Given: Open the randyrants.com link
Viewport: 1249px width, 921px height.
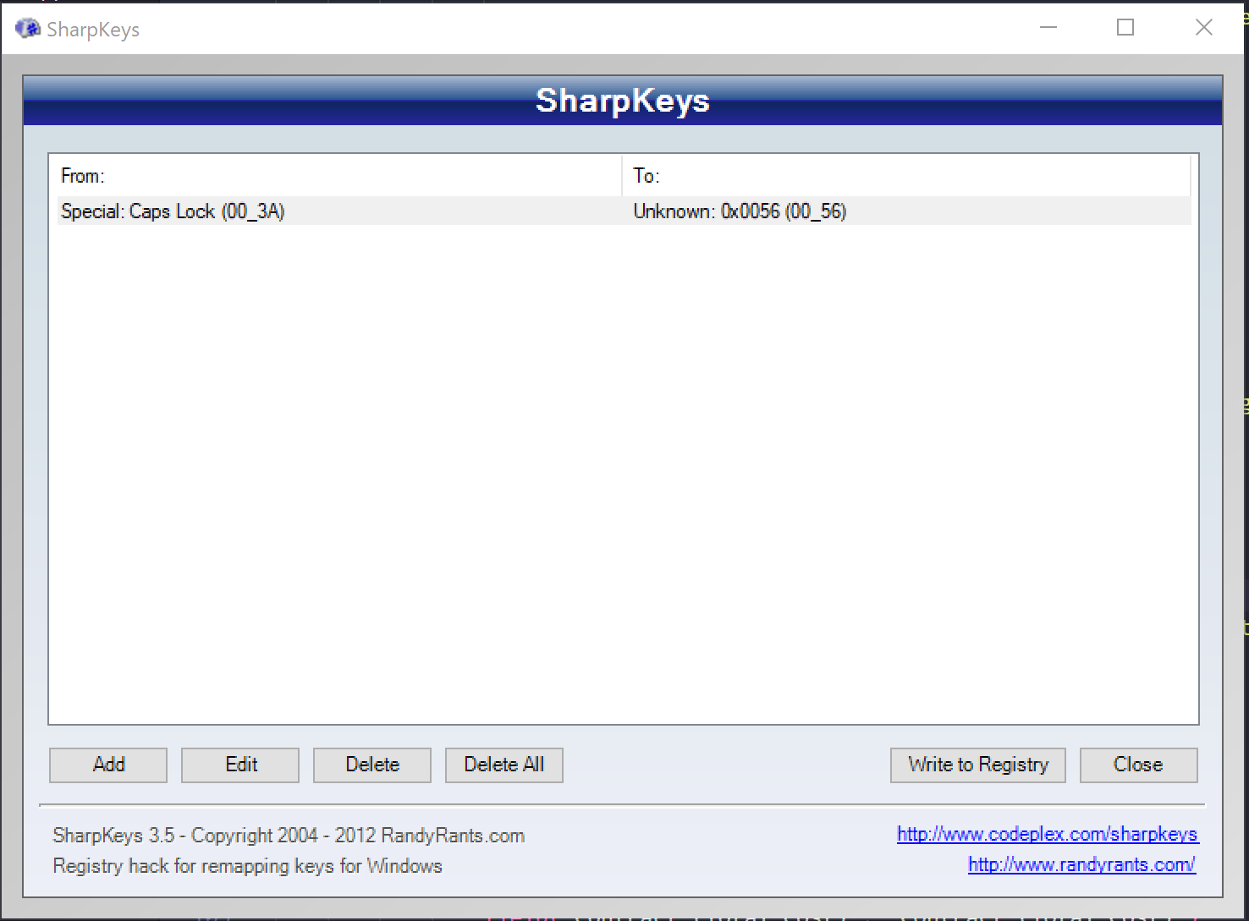Looking at the screenshot, I should click(1081, 864).
